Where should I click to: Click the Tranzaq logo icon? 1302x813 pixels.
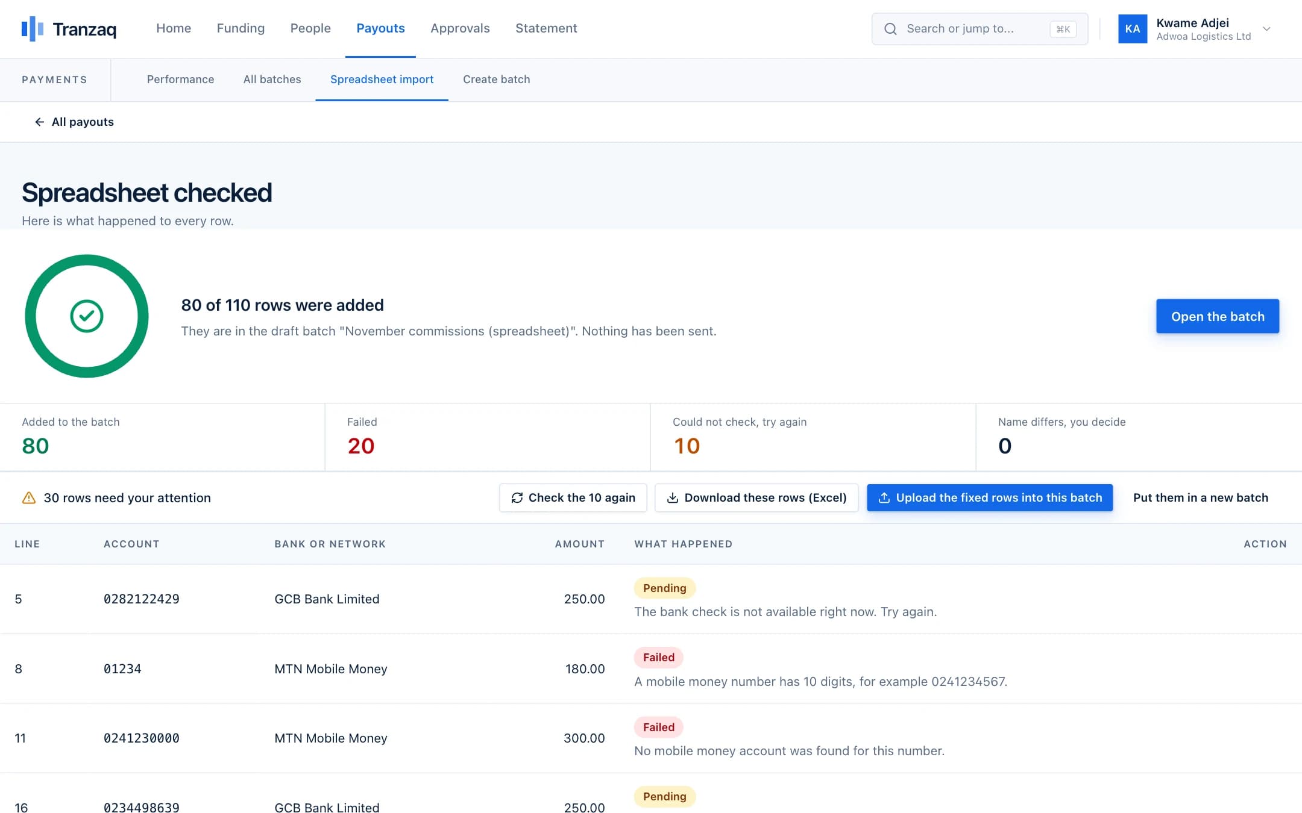point(33,28)
